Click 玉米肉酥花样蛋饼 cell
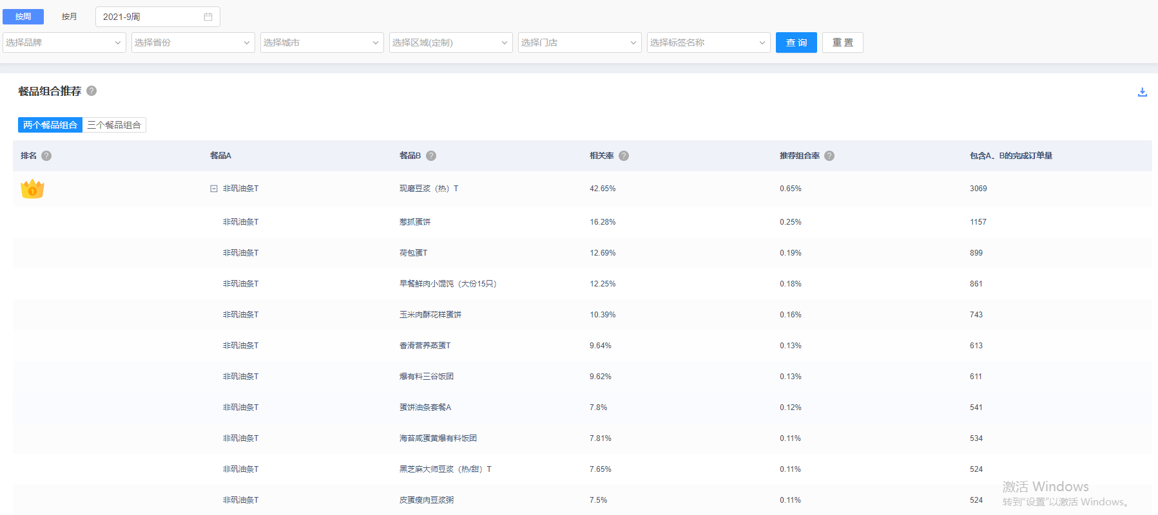This screenshot has height=515, width=1158. tap(430, 315)
